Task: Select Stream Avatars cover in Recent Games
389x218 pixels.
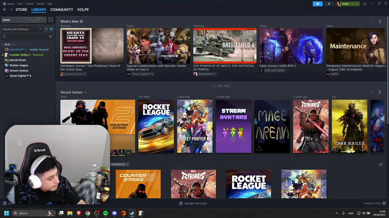Action: click(233, 126)
